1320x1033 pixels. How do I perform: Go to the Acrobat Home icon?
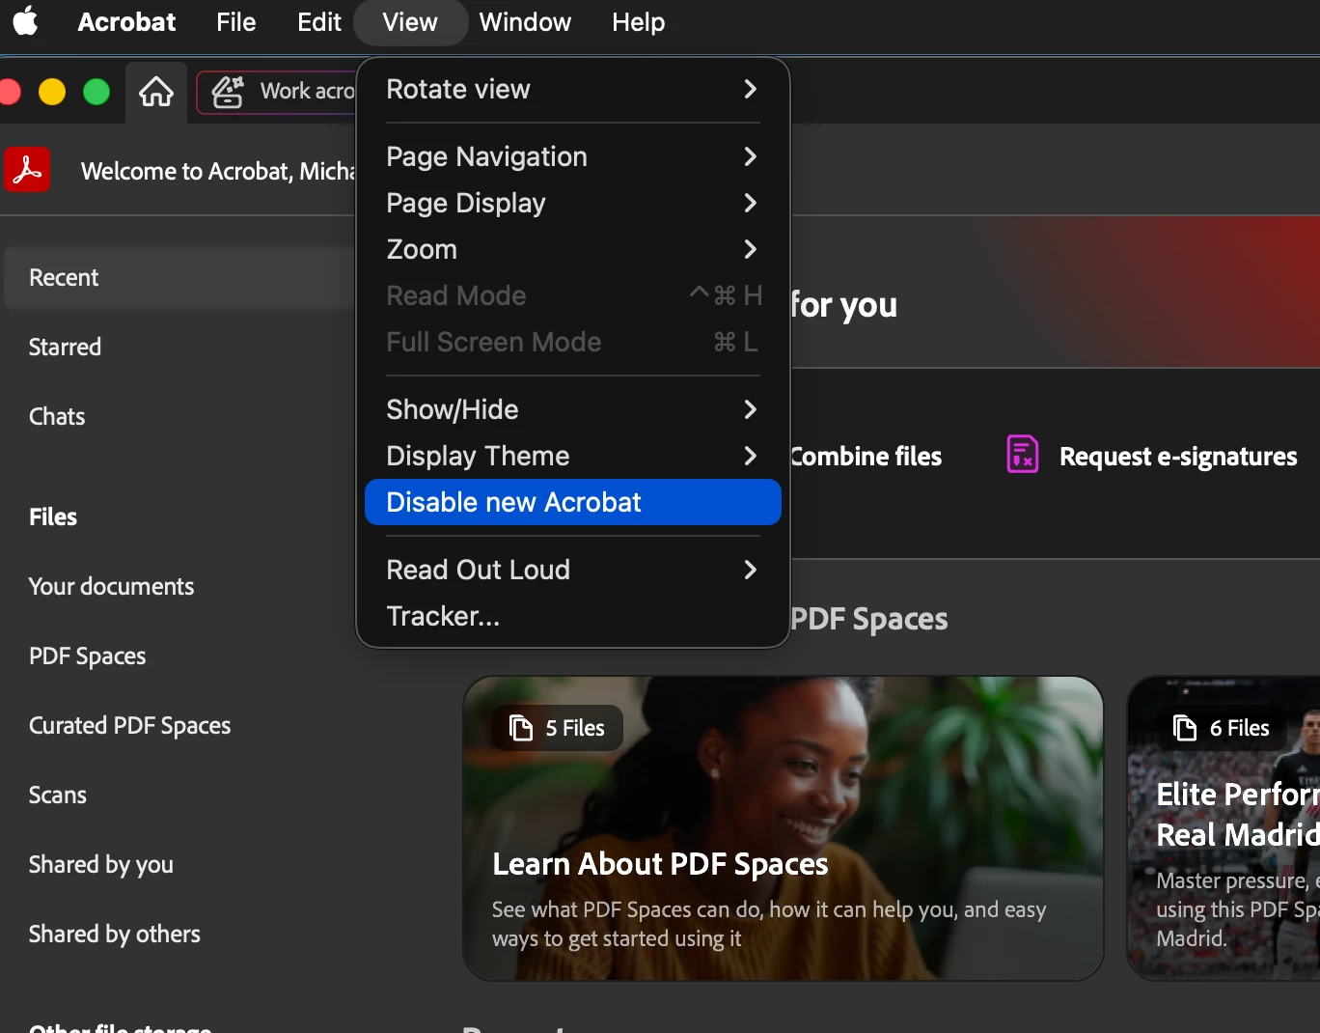[x=156, y=92]
